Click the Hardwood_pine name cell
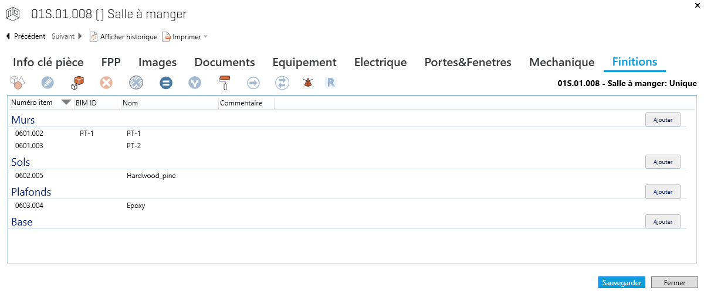Image resolution: width=704 pixels, height=294 pixels. pos(151,175)
